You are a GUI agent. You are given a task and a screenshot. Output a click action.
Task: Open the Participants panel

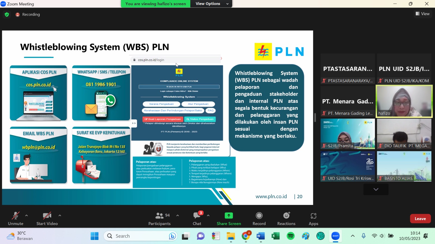[160, 219]
